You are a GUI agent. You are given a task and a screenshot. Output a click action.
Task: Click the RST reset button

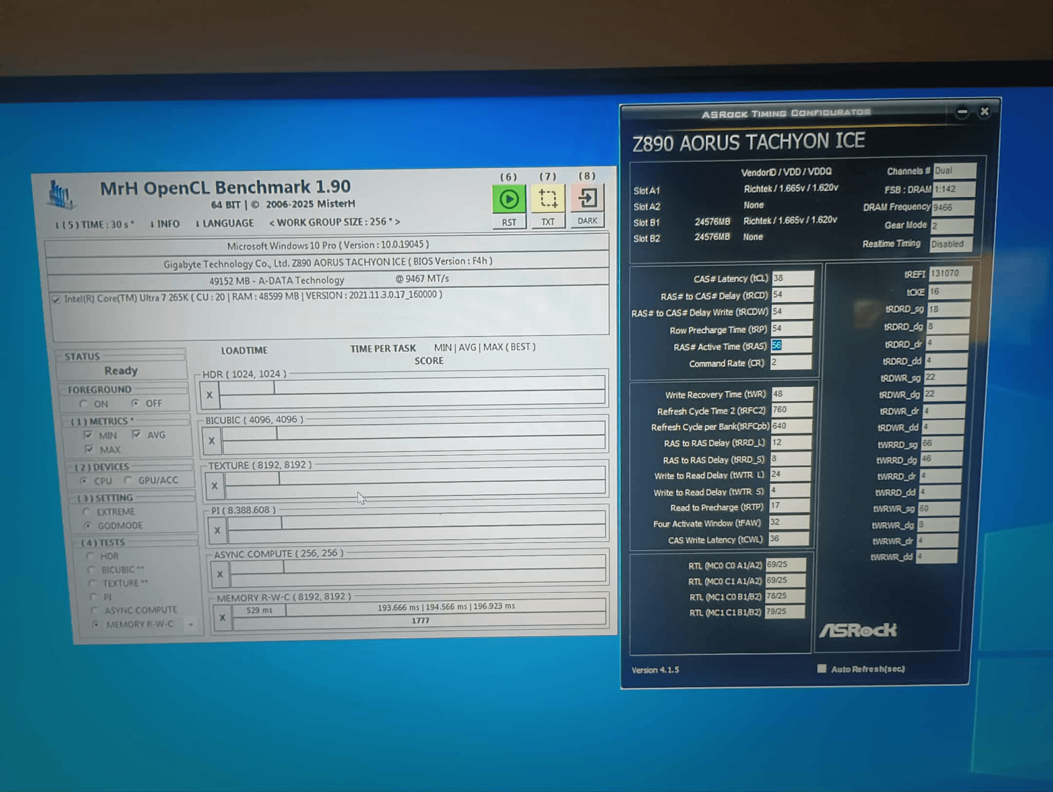pos(508,222)
